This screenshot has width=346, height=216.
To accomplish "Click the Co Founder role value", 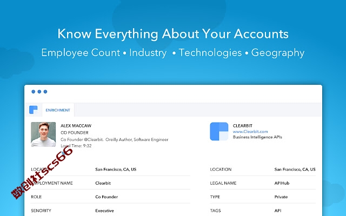I will pyautogui.click(x=107, y=197).
